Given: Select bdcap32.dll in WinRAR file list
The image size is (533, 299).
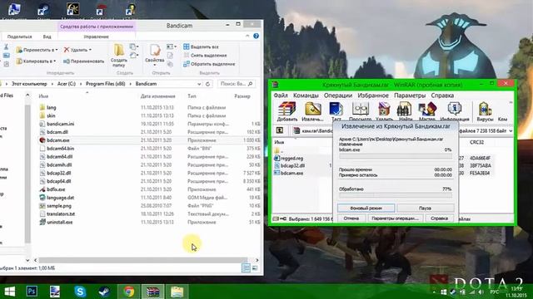Looking at the screenshot, I should point(292,165).
